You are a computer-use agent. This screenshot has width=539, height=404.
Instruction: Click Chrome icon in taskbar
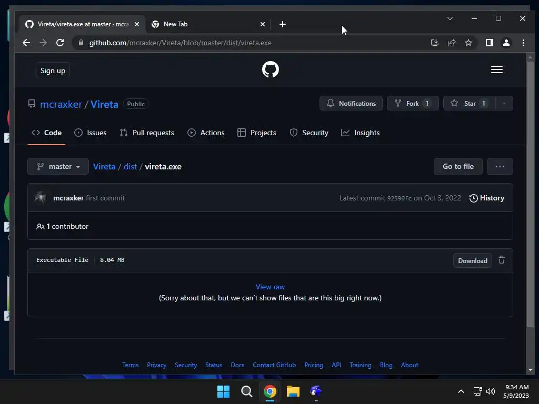pyautogui.click(x=270, y=391)
